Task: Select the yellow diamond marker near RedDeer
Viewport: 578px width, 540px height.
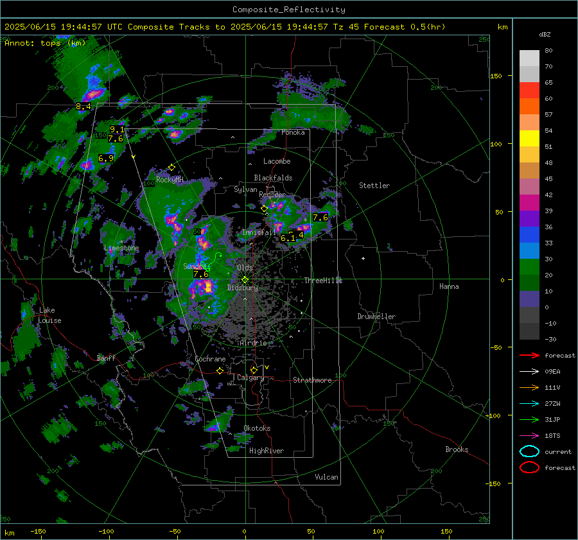Action: click(x=264, y=209)
